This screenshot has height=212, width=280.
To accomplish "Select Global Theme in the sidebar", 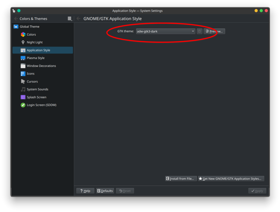I will 30,27.
